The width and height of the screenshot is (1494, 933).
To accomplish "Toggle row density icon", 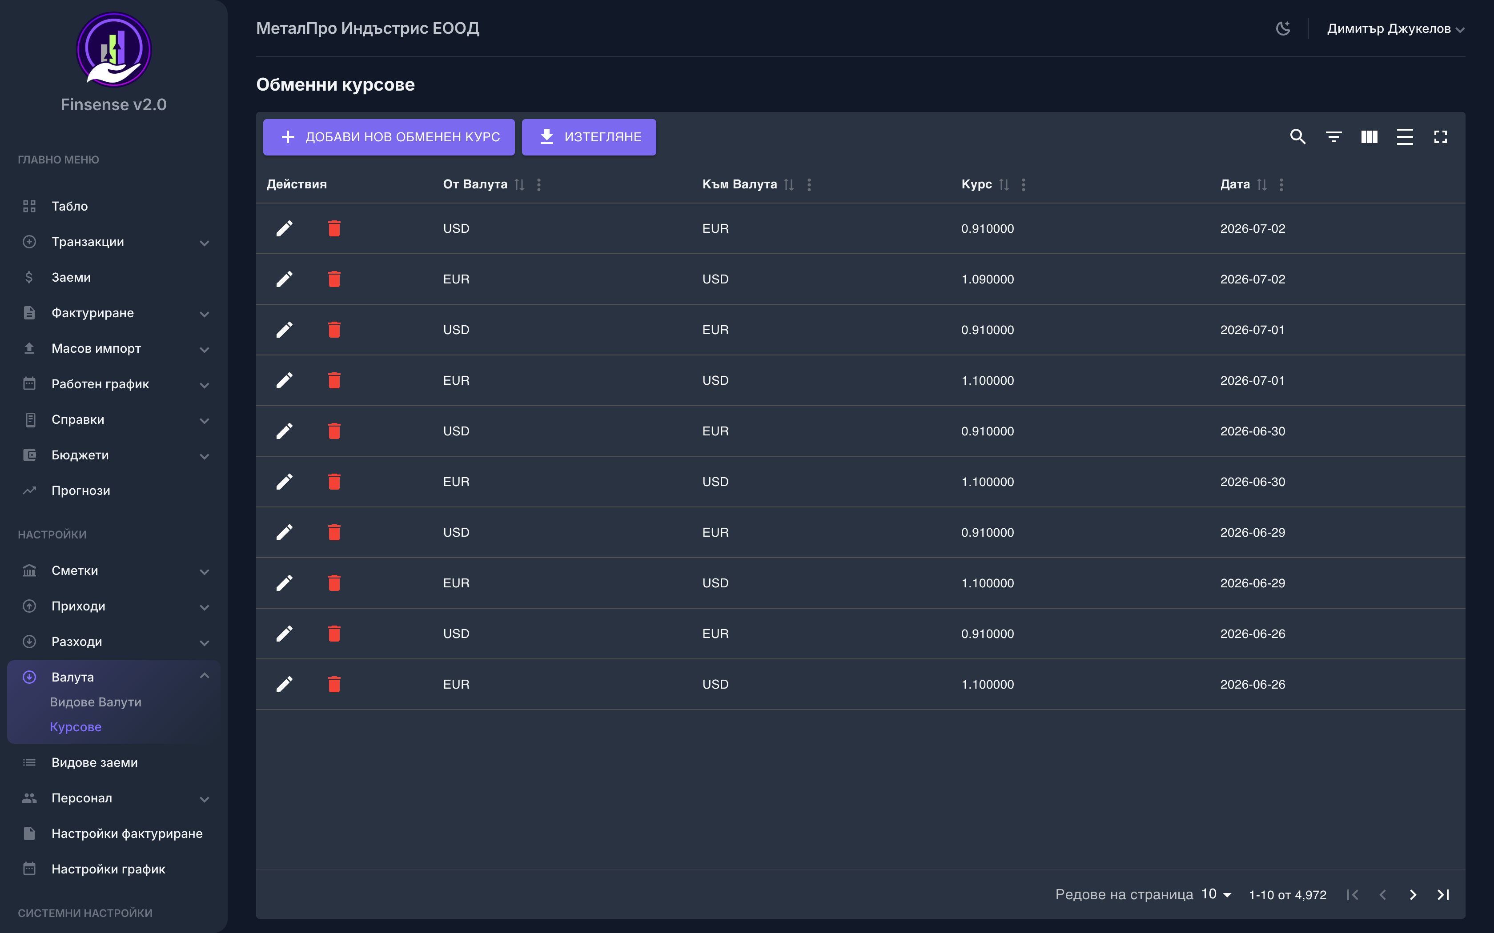I will (1405, 136).
